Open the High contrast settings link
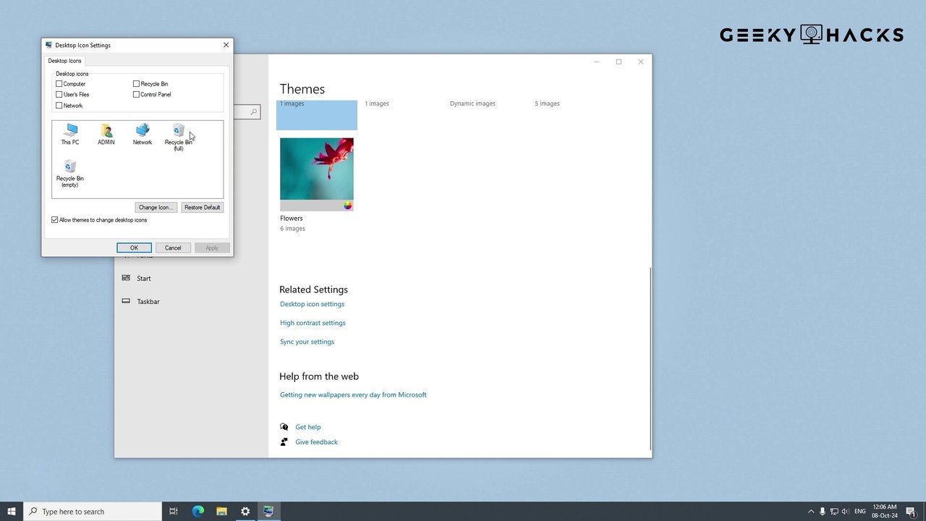The width and height of the screenshot is (926, 521). tap(313, 323)
